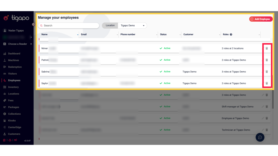This screenshot has height=156, width=278.
Task: Go to Machines in the sidebar
Action: coord(13,60)
